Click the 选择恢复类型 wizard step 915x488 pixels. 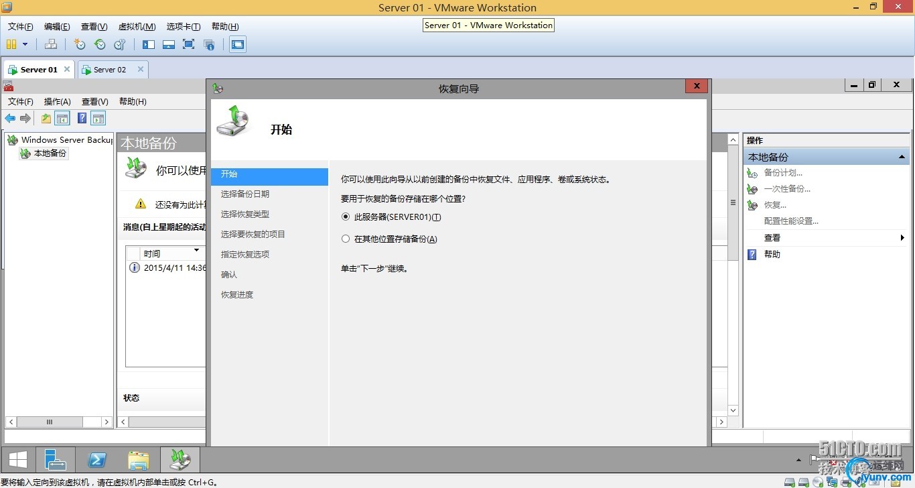coord(245,215)
